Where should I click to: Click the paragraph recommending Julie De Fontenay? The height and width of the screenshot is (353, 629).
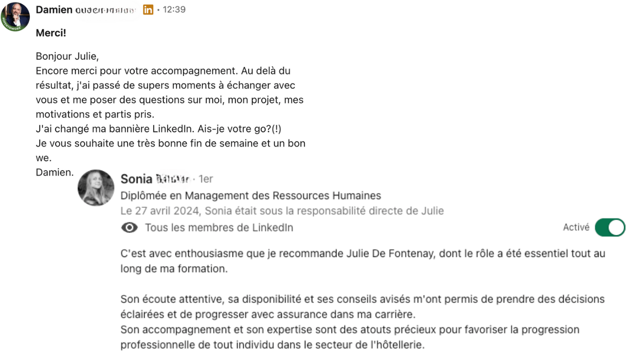[362, 261]
